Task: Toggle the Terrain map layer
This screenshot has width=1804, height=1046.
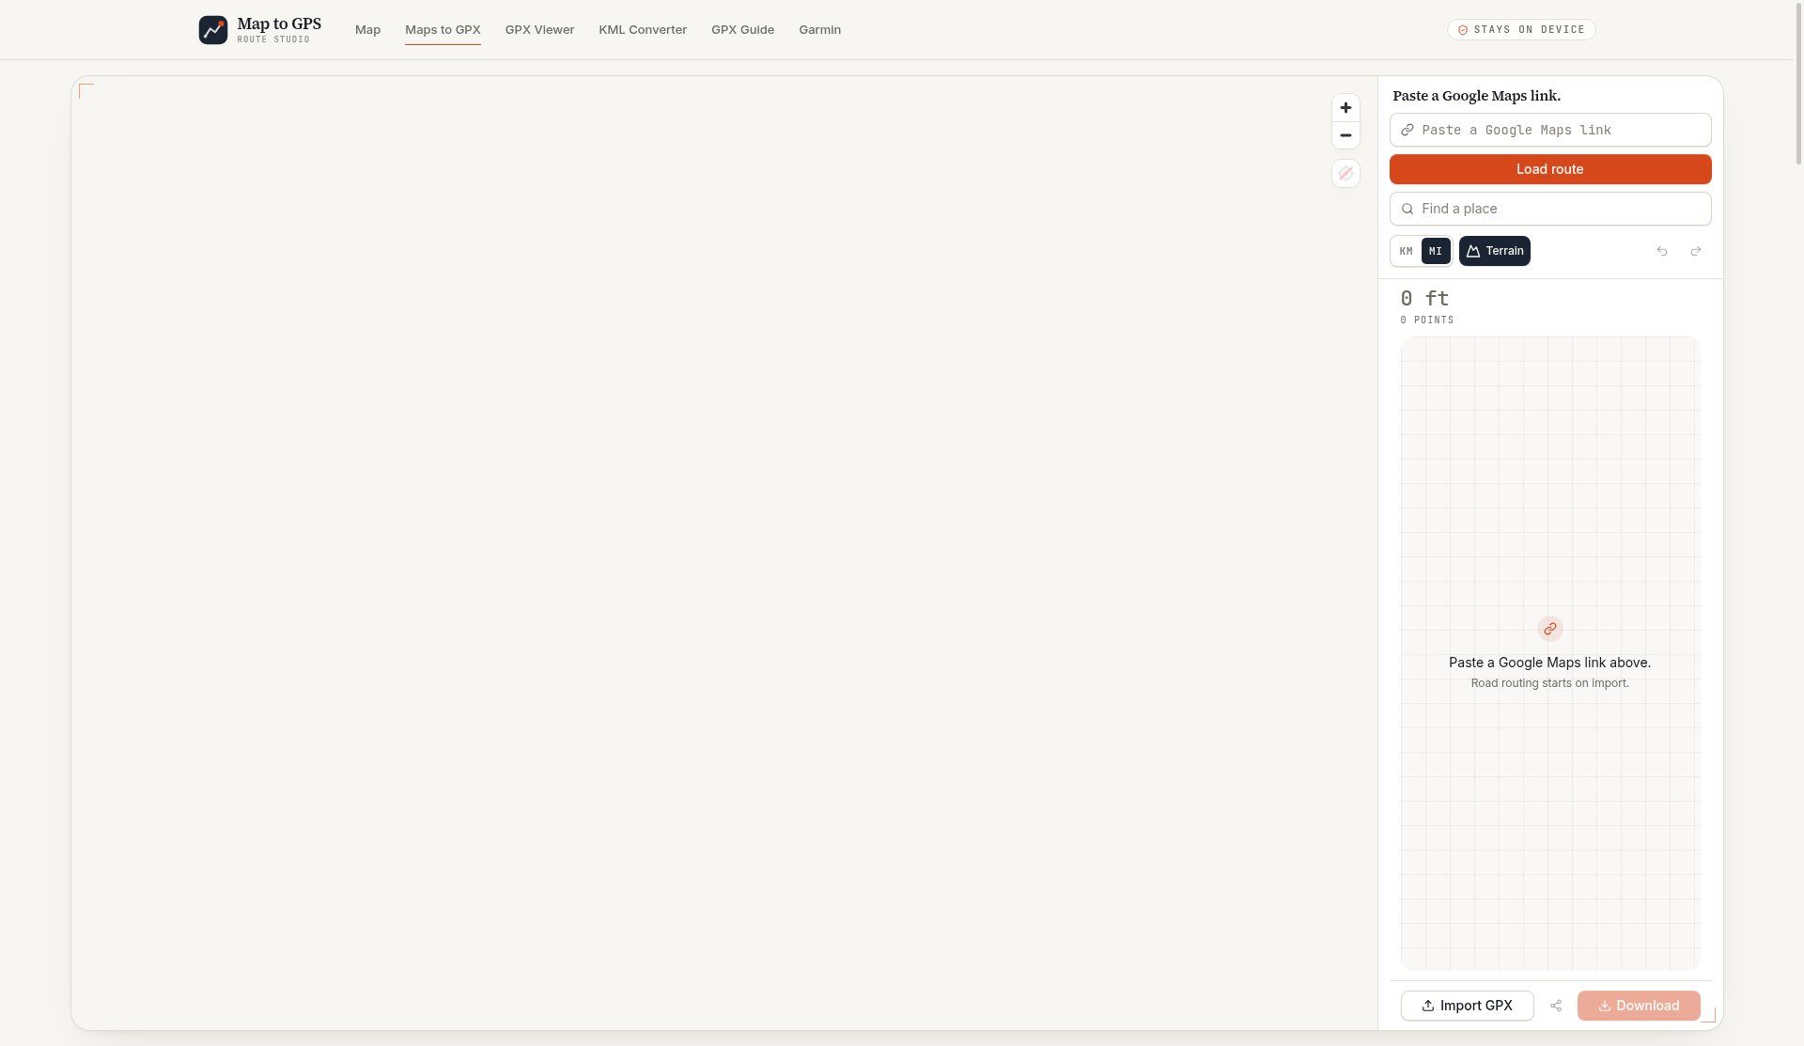Action: [x=1495, y=251]
